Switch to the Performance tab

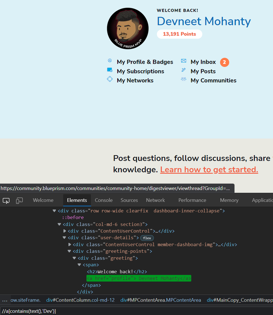[192, 200]
